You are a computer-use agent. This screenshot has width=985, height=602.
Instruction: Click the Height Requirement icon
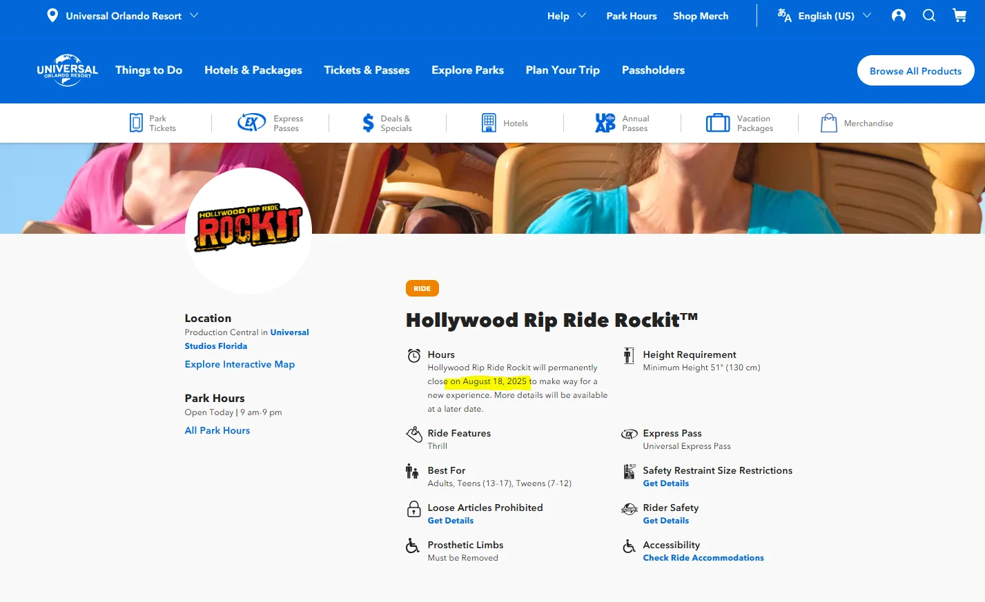(x=629, y=356)
